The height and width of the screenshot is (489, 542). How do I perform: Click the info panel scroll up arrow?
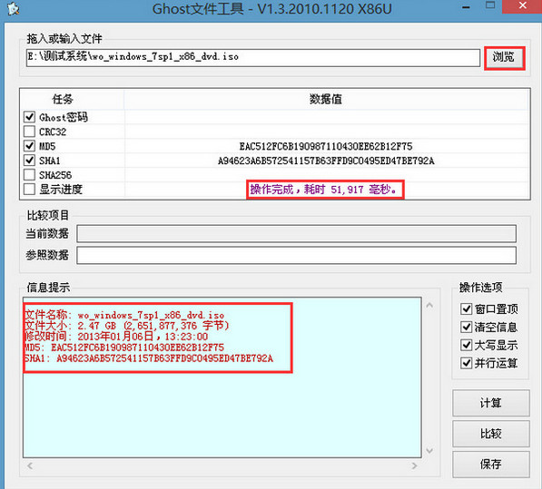pos(429,305)
